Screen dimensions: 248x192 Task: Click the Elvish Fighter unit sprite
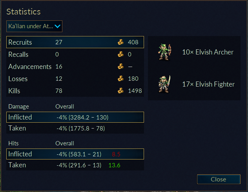coord(164,84)
